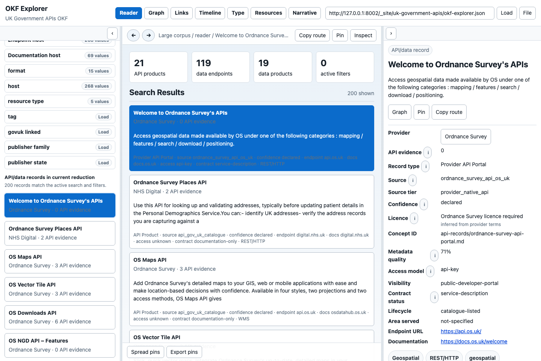Open the https://api.os.uk/ endpoint link

click(x=461, y=331)
